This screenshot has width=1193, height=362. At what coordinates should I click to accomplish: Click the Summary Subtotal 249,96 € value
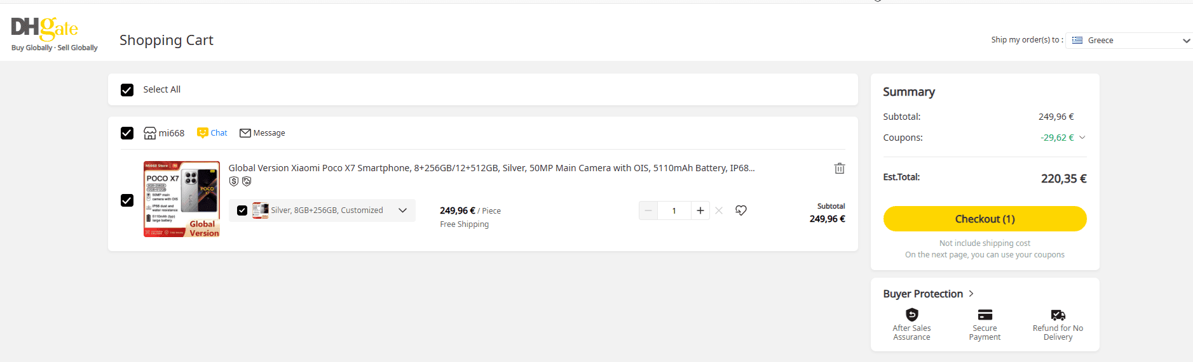[1056, 117]
